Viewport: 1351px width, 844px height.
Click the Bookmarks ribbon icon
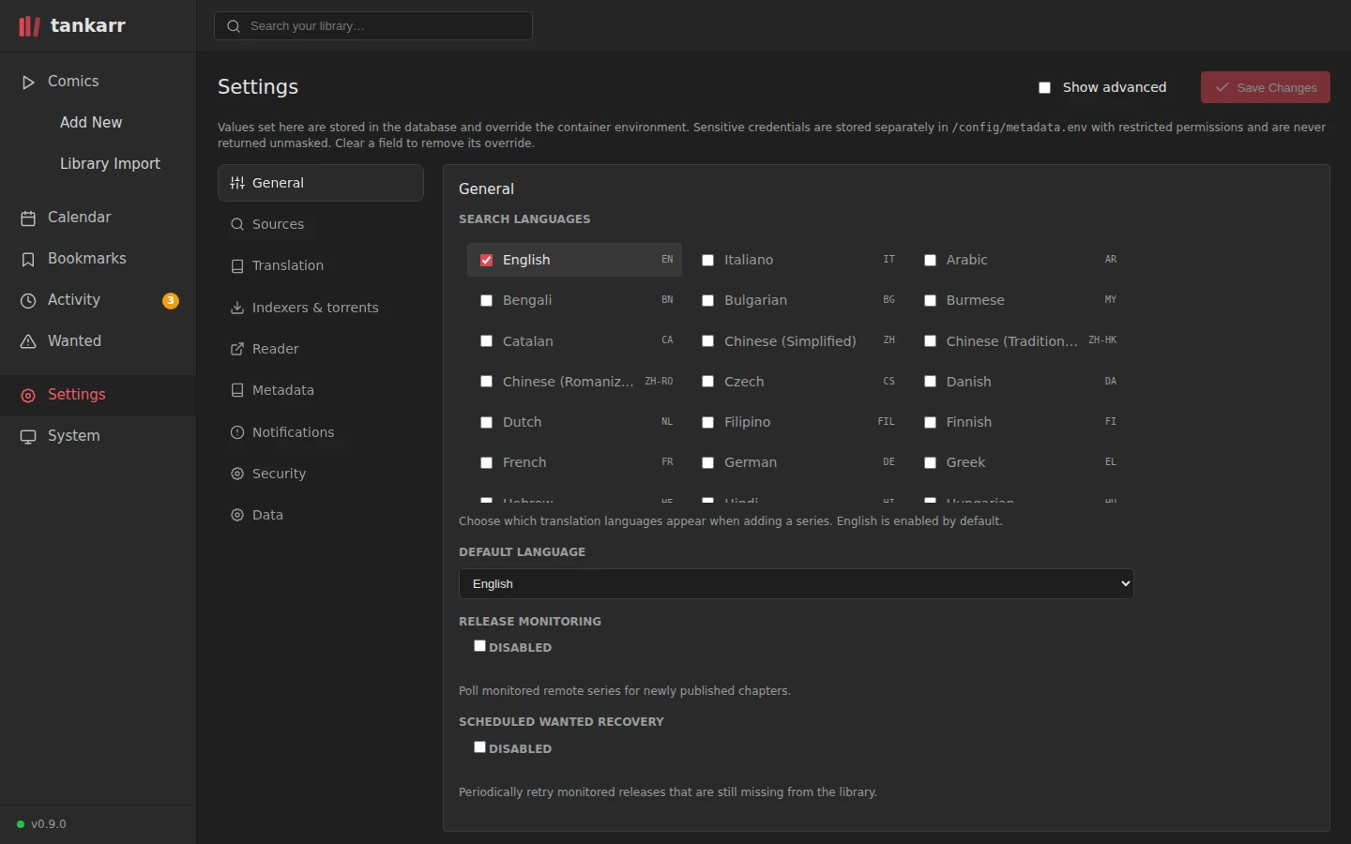(28, 260)
